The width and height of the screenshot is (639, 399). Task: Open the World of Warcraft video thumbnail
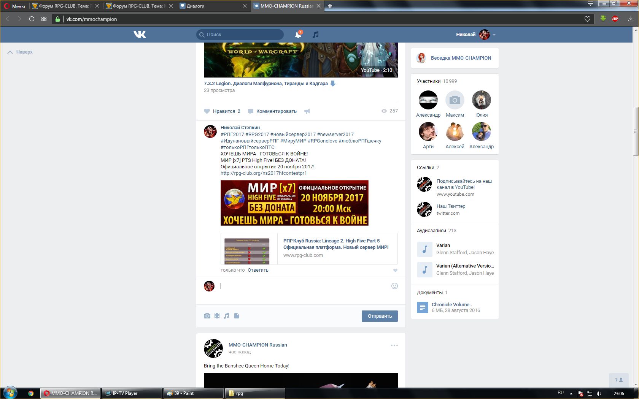click(301, 60)
